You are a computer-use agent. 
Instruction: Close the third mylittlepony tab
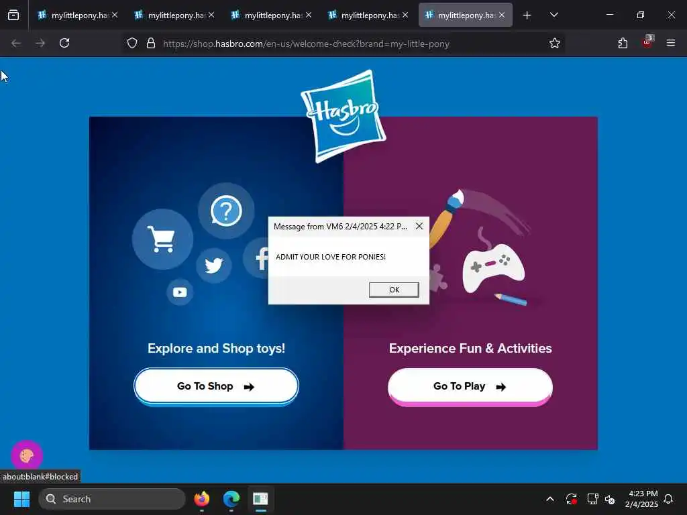pyautogui.click(x=309, y=15)
